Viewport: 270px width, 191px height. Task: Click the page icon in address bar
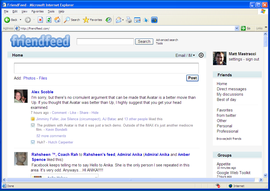pyautogui.click(x=17, y=28)
